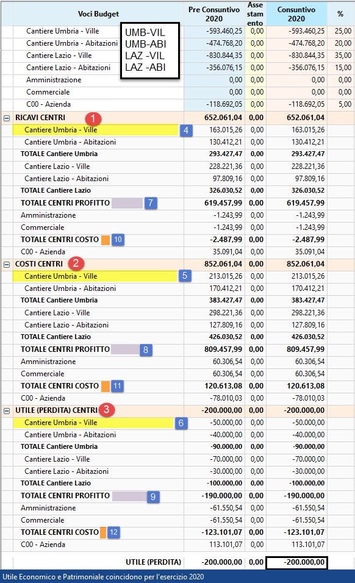Click the % column header

(x=340, y=14)
